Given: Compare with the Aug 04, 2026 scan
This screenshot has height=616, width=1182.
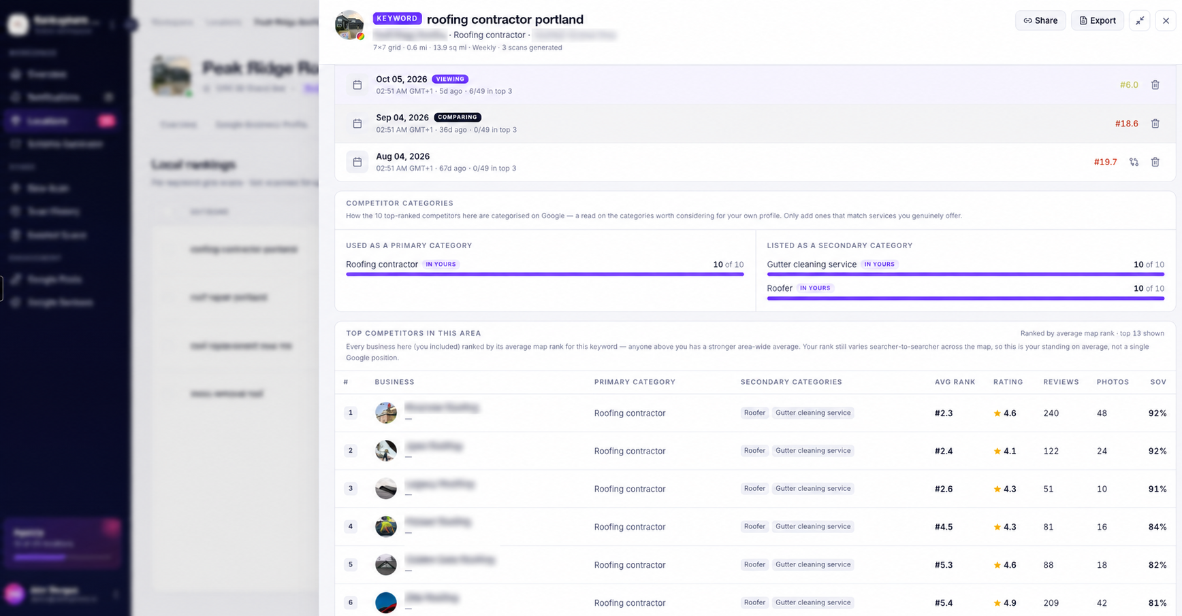Looking at the screenshot, I should [1134, 162].
